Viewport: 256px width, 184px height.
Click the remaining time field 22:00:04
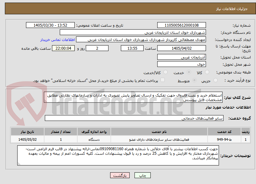(63, 48)
